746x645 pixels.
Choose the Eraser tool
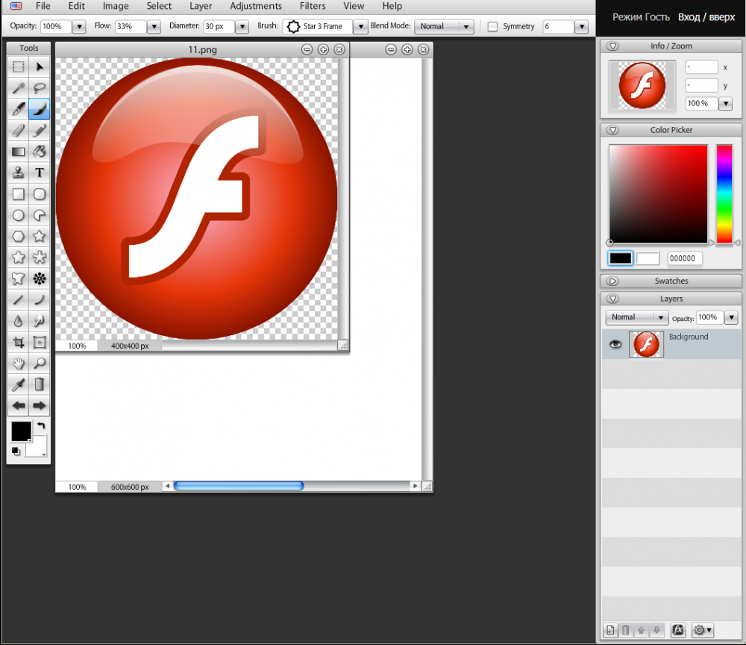(19, 131)
